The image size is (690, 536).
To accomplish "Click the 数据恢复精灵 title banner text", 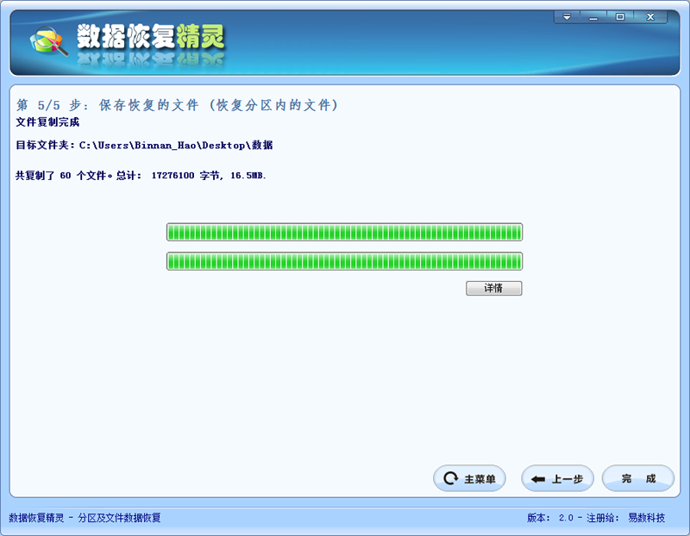I will [x=151, y=36].
